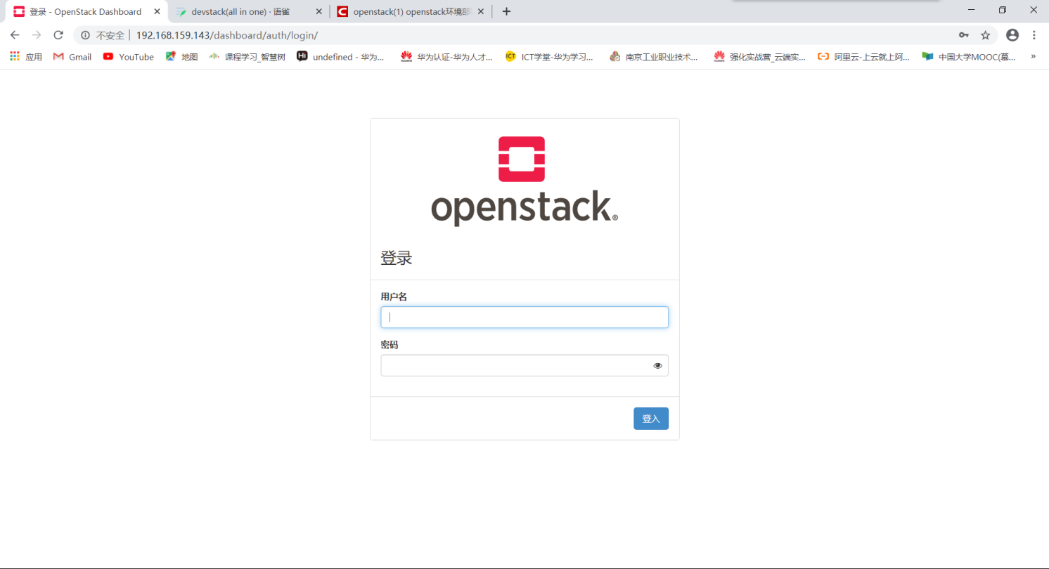Image resolution: width=1049 pixels, height=569 pixels.
Task: Open the YouTube bookmark
Action: coord(128,57)
